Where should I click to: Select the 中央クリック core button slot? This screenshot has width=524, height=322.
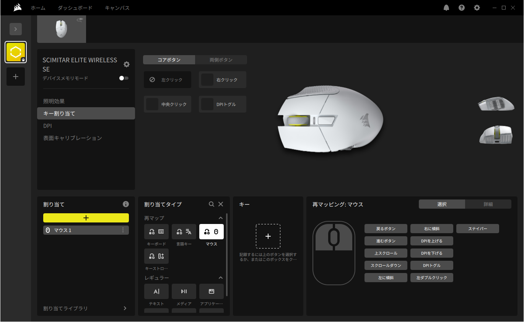168,104
